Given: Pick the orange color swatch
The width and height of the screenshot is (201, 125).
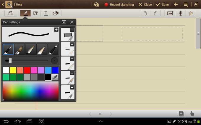Looking at the screenshot, I should tap(20, 70).
